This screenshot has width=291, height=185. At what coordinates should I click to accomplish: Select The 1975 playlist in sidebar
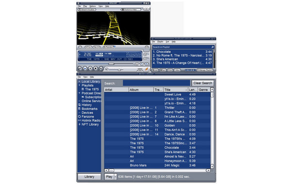coord(92,89)
